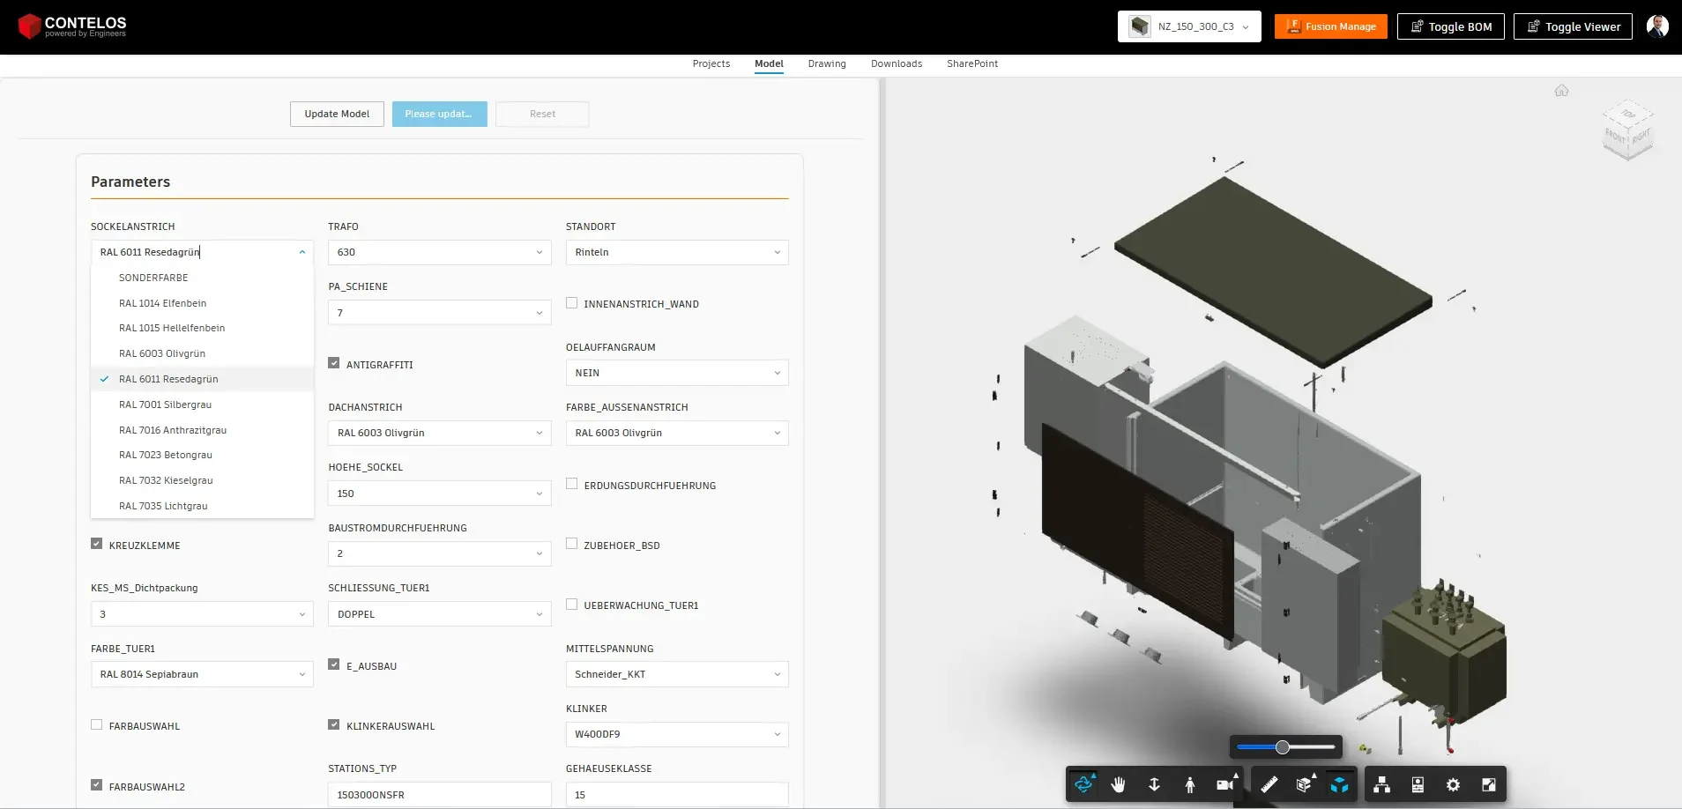Click the Update Model button
This screenshot has height=809, width=1682.
(x=337, y=114)
